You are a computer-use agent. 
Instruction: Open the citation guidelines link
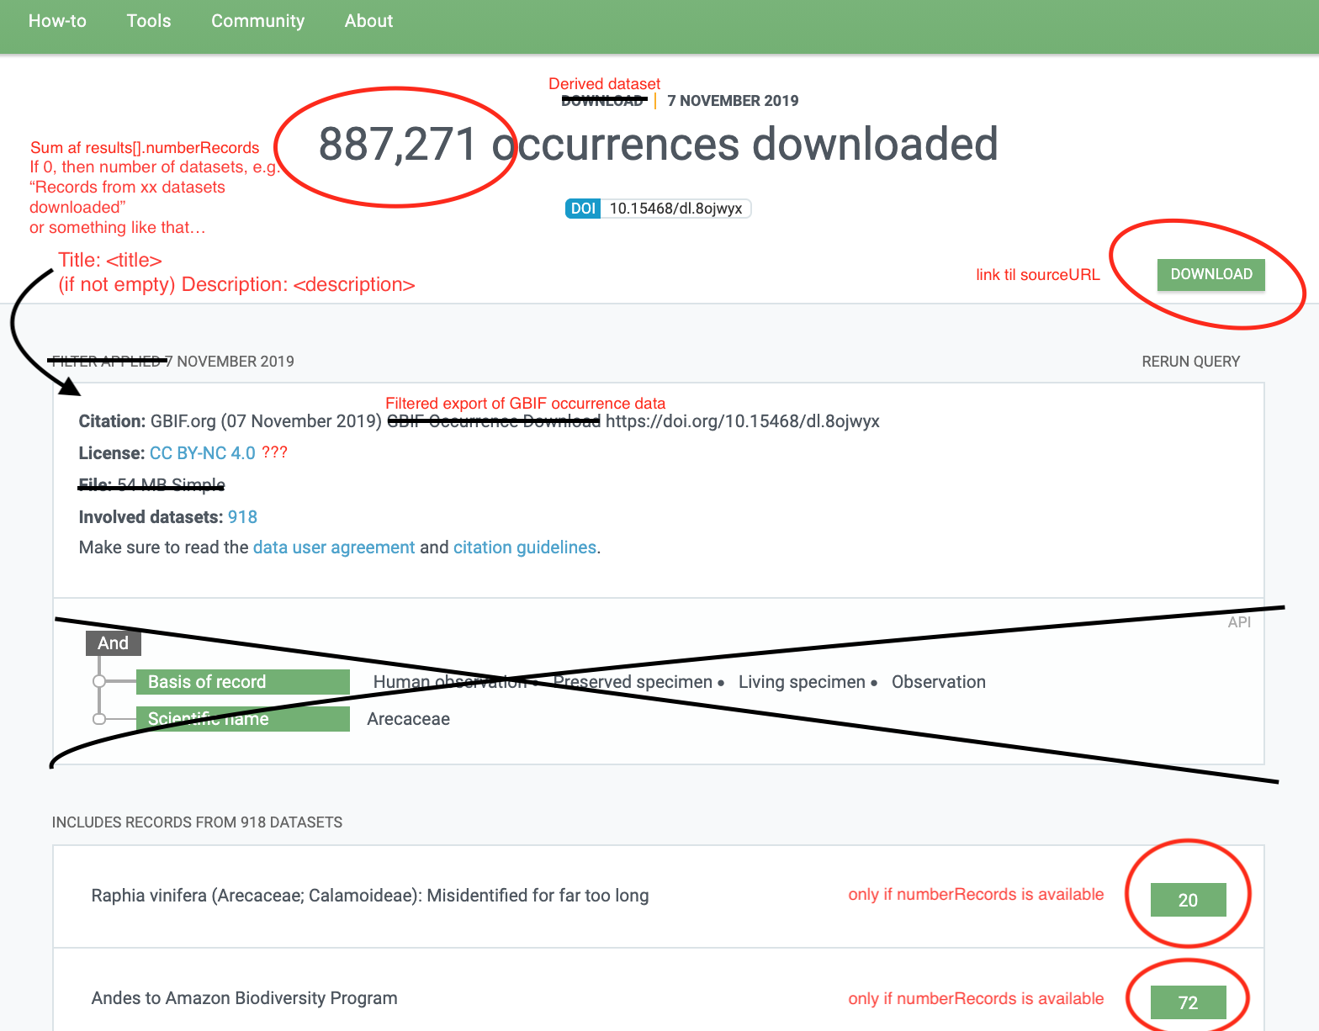(x=525, y=547)
